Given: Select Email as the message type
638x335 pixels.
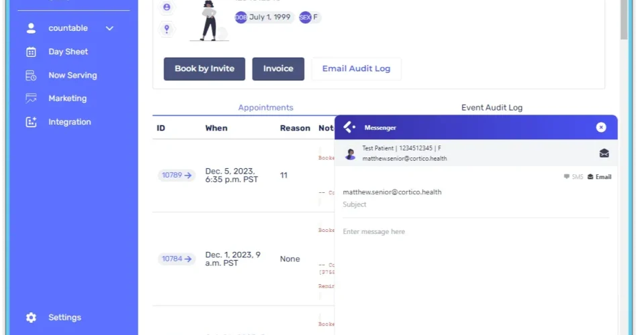Looking at the screenshot, I should coord(599,177).
